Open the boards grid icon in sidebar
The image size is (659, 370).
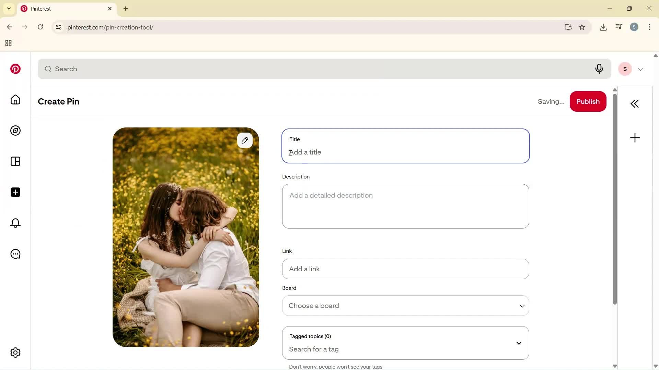15,161
